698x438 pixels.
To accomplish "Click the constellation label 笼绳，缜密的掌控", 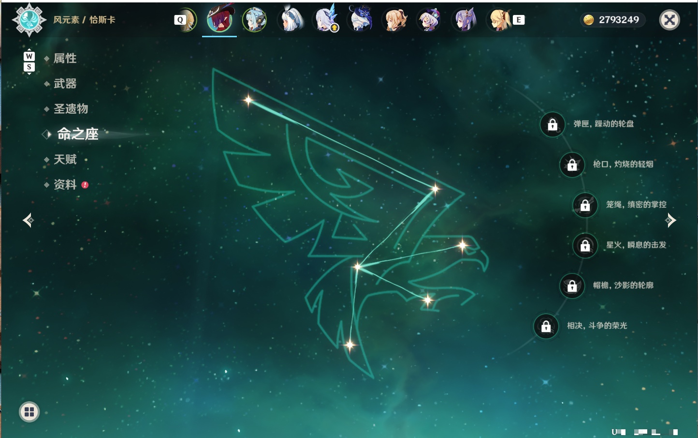I will [636, 205].
